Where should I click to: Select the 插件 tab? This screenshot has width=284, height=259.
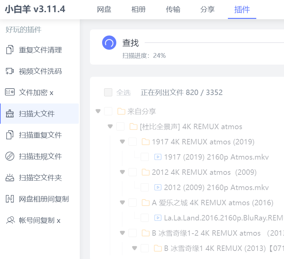tap(242, 9)
